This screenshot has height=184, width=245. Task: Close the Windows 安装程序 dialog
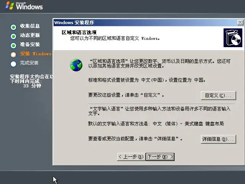tap(240, 23)
